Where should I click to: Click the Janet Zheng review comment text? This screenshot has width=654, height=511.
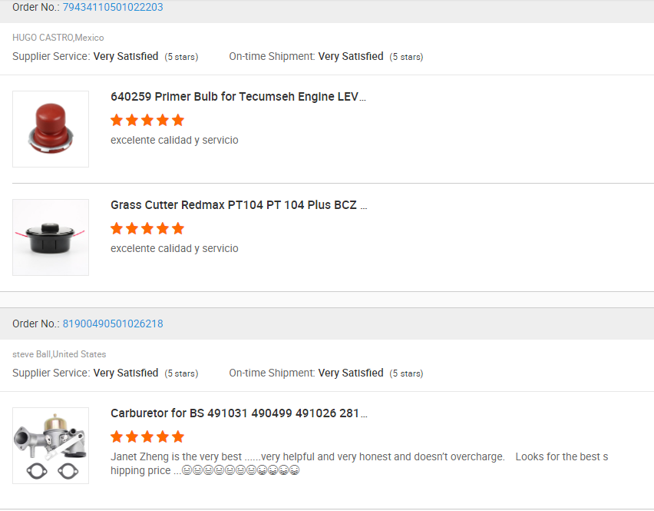coord(307,456)
